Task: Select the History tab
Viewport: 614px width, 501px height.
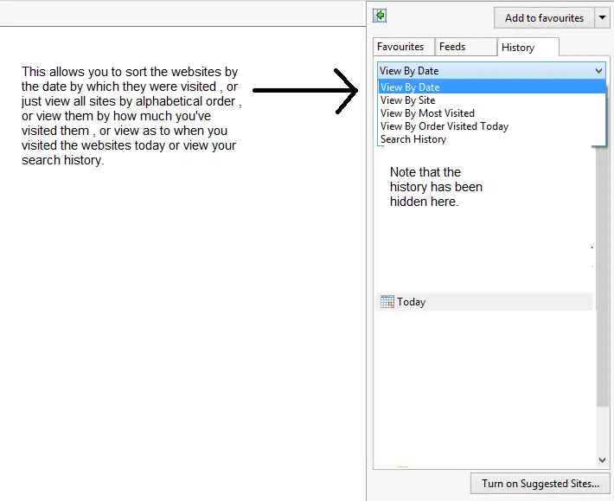Action: click(x=518, y=48)
